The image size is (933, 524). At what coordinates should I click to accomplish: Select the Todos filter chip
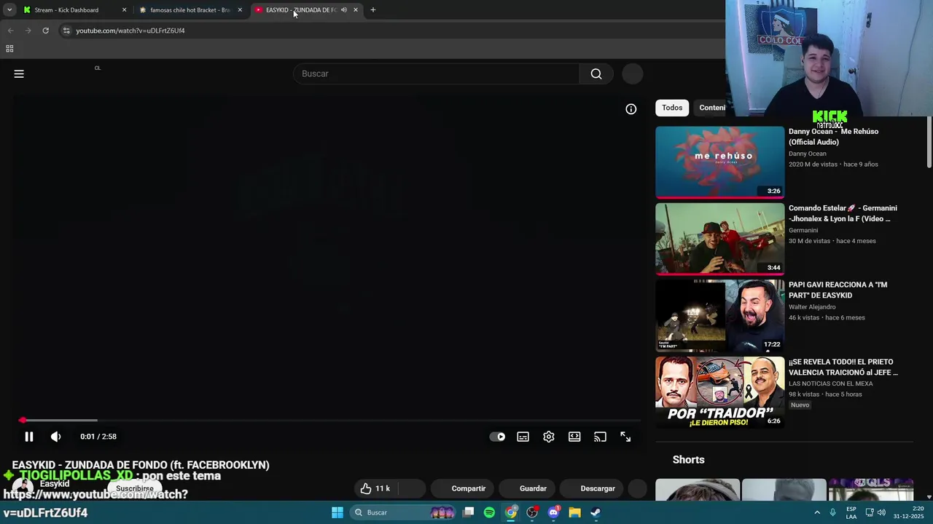(x=672, y=108)
